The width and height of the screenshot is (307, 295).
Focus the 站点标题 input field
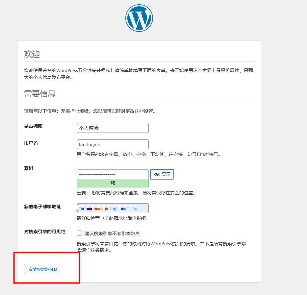click(x=113, y=128)
